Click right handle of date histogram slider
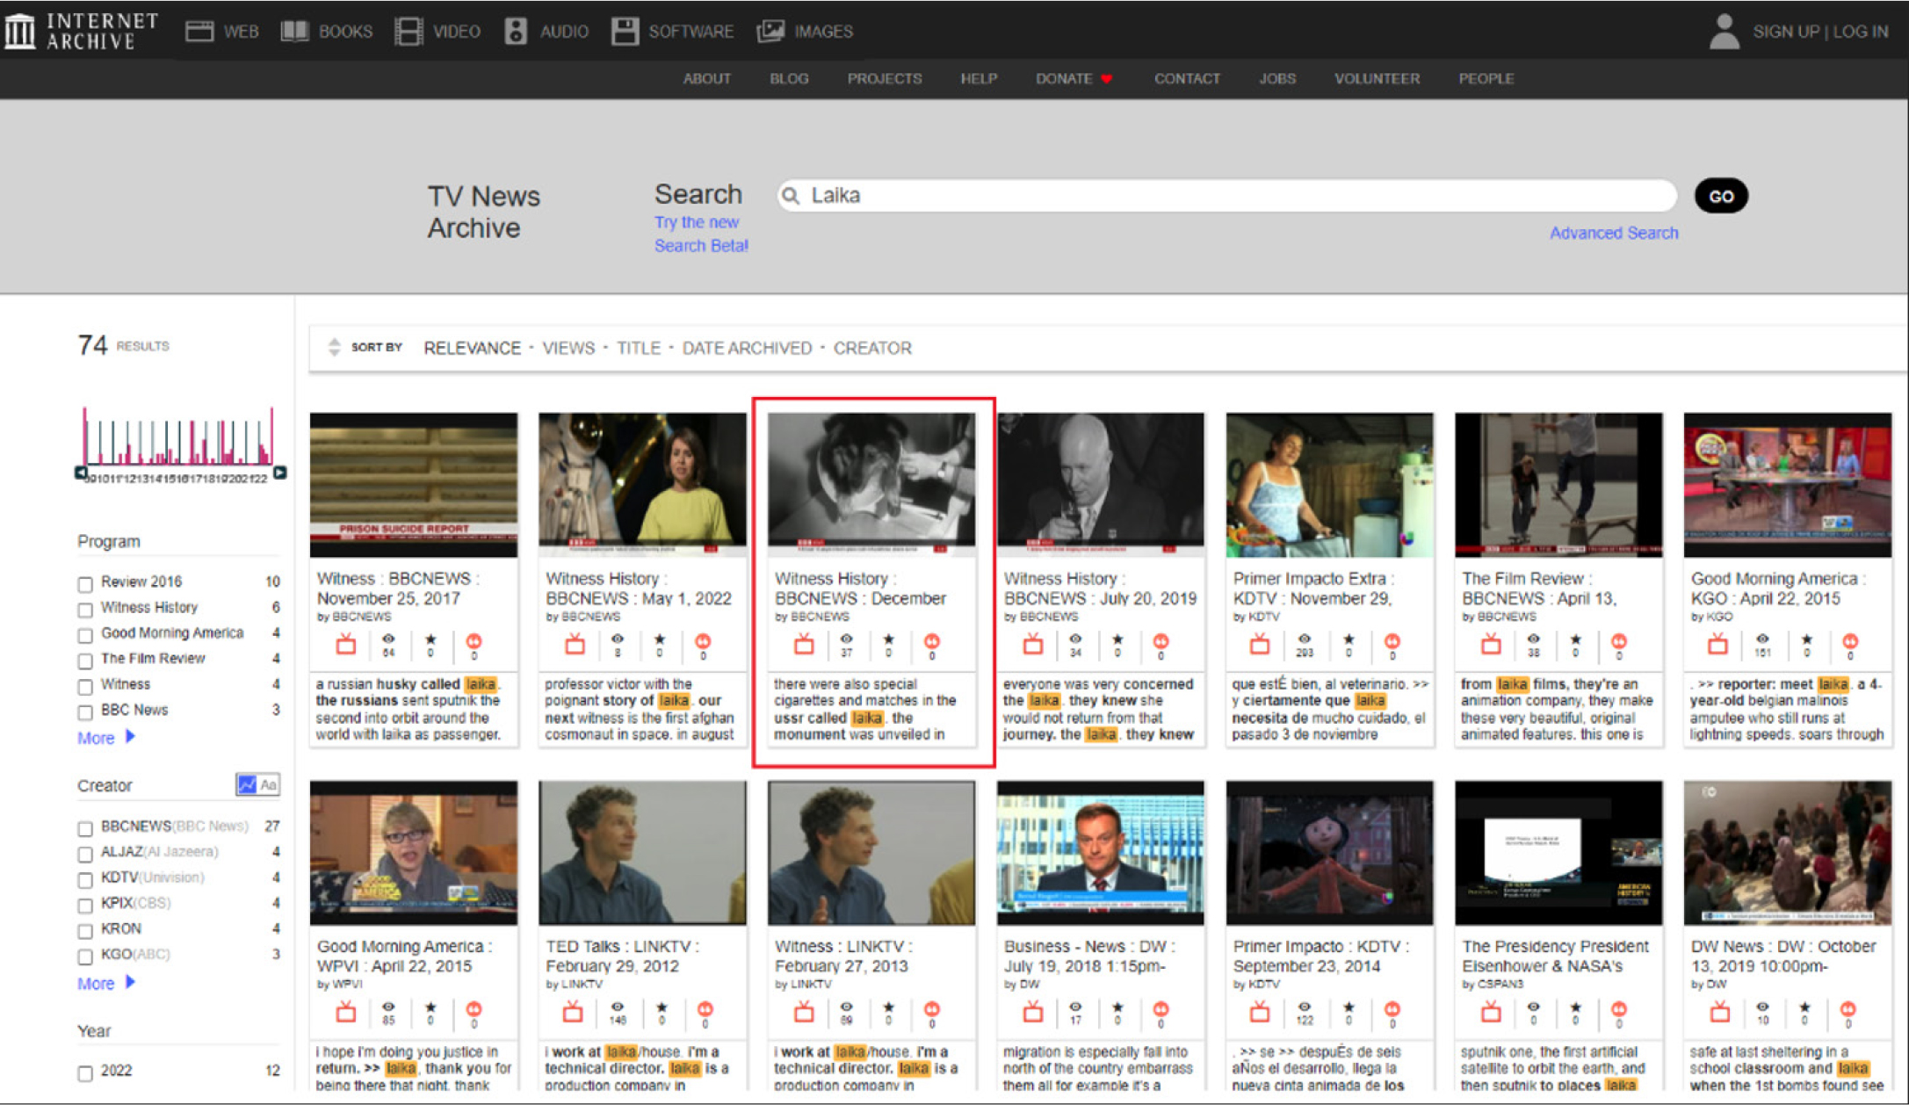 point(279,473)
